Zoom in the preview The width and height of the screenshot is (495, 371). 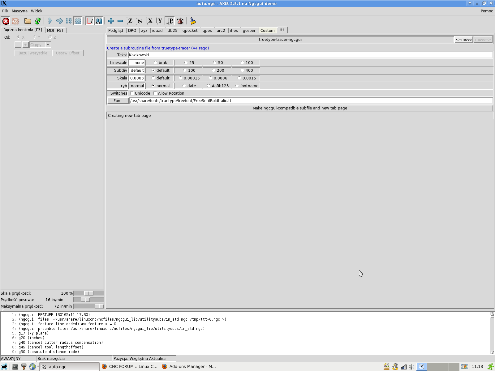[111, 21]
